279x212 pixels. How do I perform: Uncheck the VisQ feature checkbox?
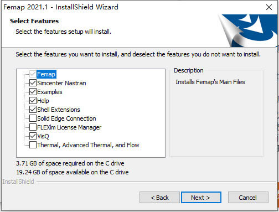click(x=33, y=136)
